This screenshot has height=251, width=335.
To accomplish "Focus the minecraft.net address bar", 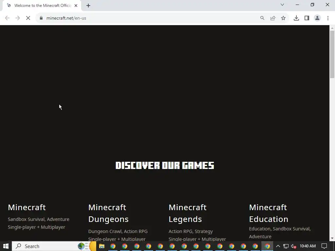I will (x=150, y=18).
